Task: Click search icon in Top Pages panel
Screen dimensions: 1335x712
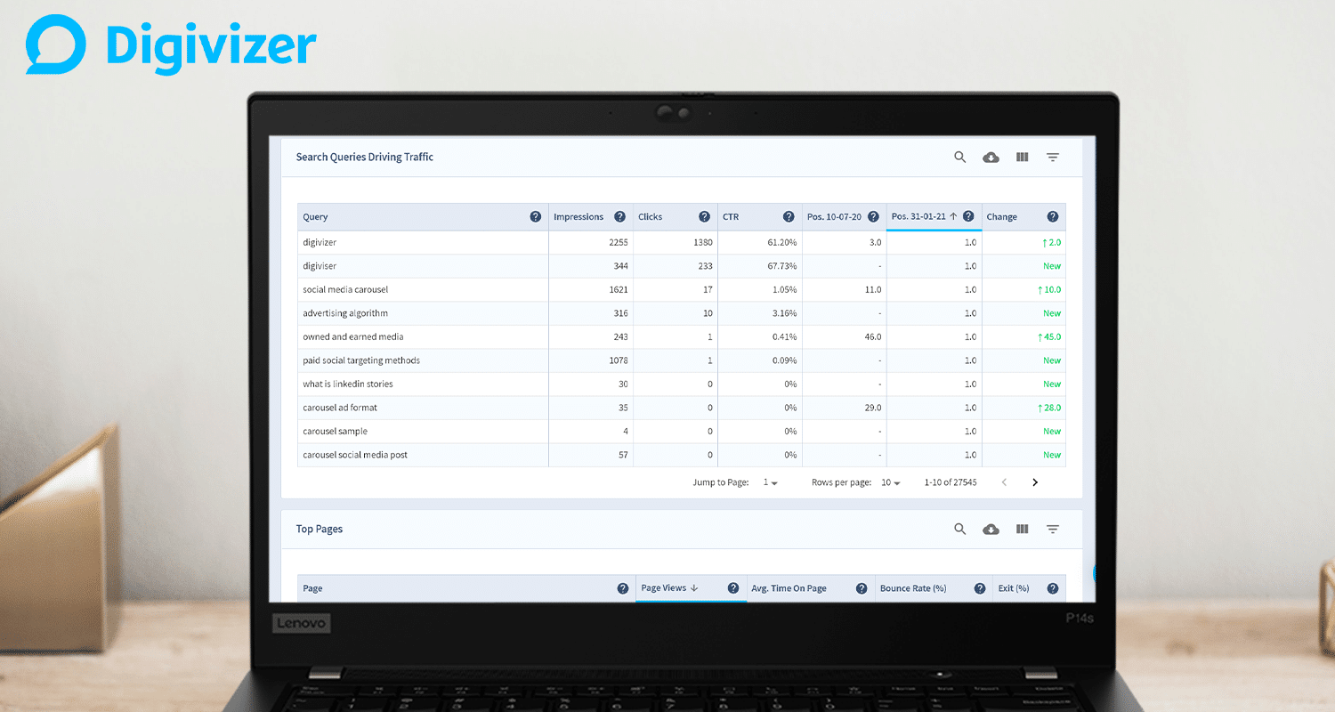Action: point(959,529)
